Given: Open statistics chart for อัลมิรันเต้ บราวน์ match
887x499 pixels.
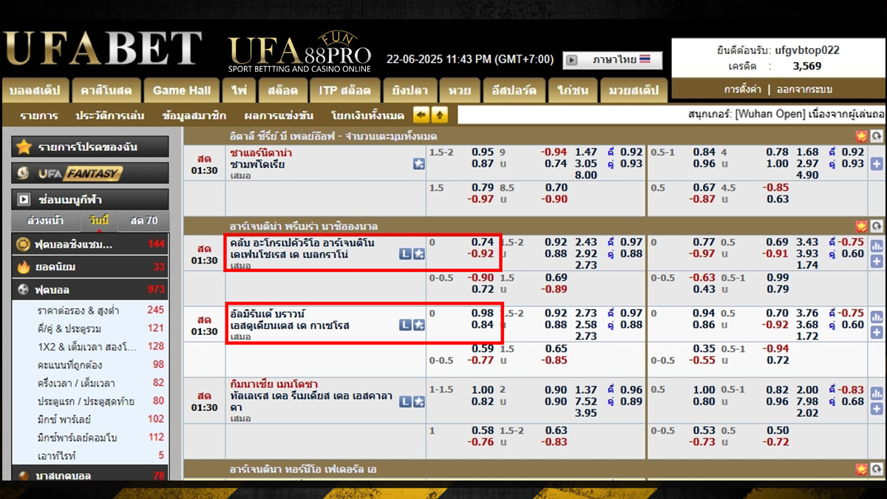Looking at the screenshot, I should click(877, 318).
